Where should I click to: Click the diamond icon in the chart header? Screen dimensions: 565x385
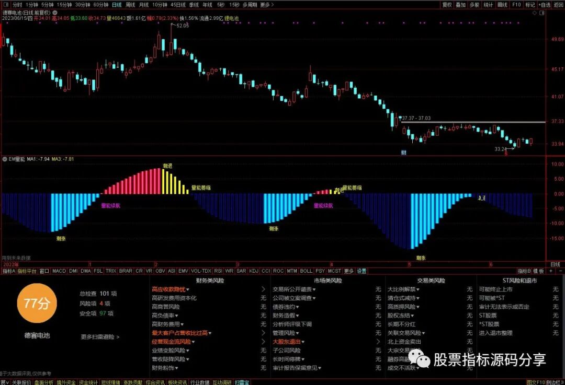535,13
